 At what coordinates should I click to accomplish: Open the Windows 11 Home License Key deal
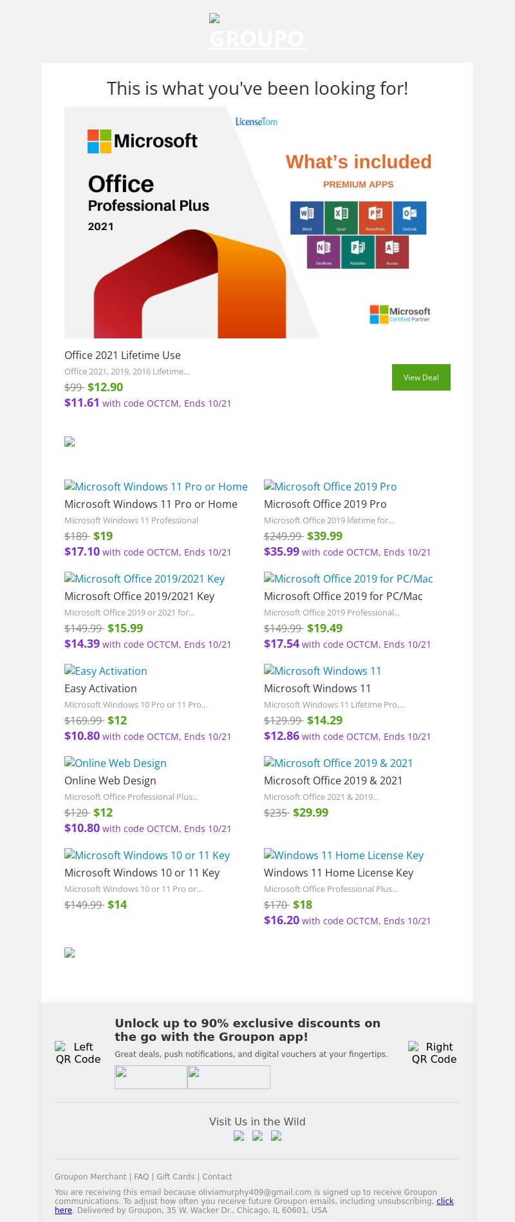pos(344,855)
